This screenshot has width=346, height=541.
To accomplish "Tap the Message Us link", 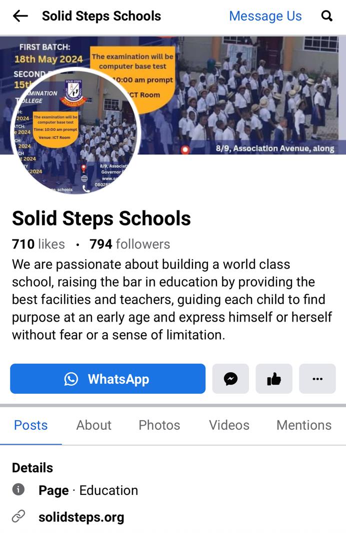I will click(265, 16).
